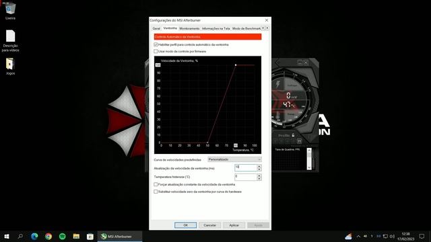Image resolution: width=431 pixels, height=242 pixels.
Task: Click the Cancelar button
Action: tap(209, 225)
